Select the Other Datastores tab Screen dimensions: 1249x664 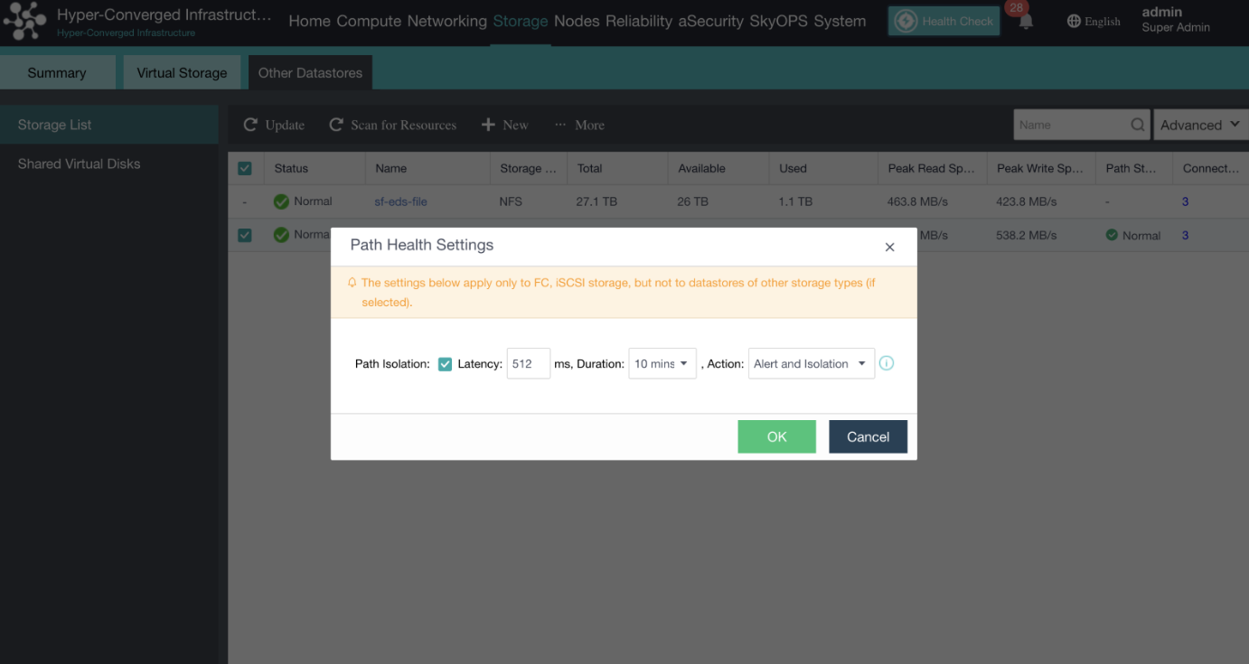coord(311,72)
